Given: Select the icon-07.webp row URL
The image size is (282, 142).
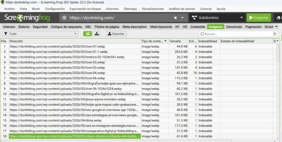Looking at the screenshot, I should tap(57, 46).
